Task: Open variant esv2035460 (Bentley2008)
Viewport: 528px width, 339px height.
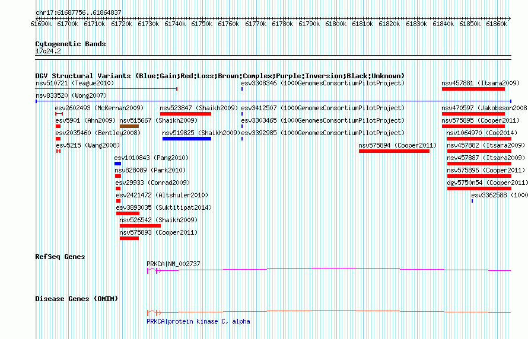Action: (x=98, y=133)
